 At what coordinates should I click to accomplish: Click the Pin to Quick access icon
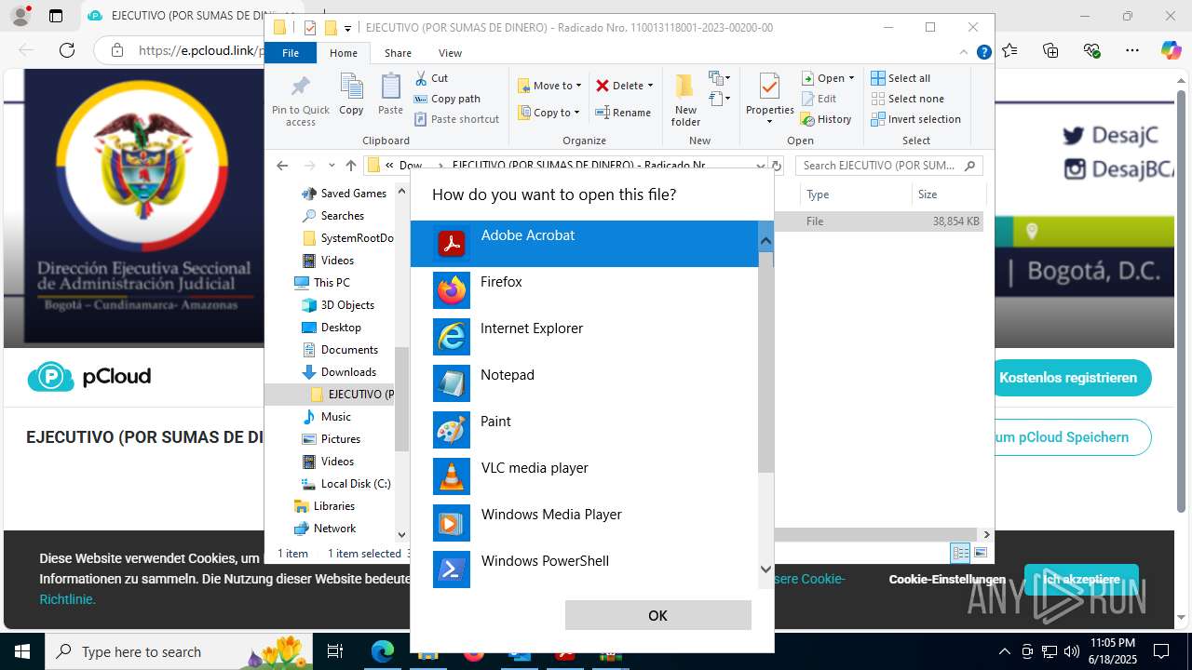300,100
